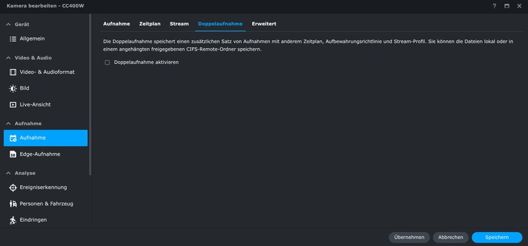Viewport: 528px width, 246px height.
Task: Open the Erweitert tab
Action: coord(264,24)
